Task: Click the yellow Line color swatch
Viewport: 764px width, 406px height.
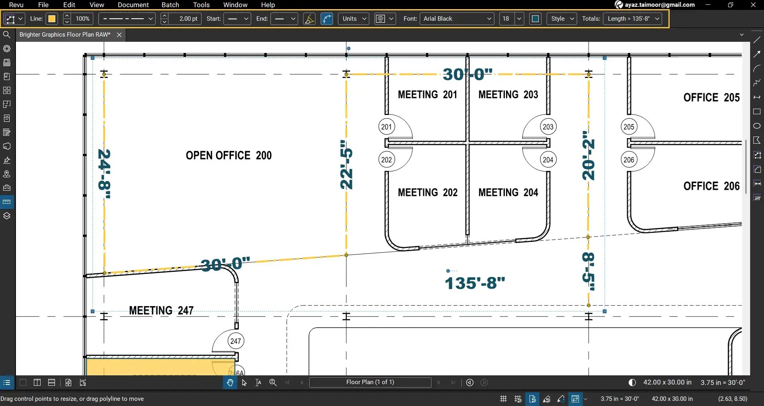Action: click(x=52, y=18)
